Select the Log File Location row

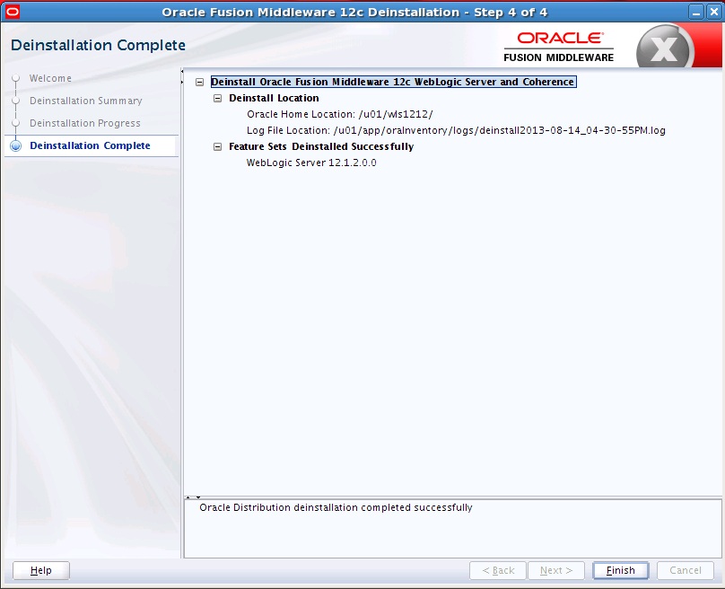[x=456, y=130]
